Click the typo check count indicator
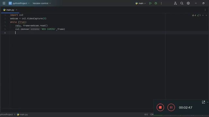This screenshot has width=209, height=117. tap(199, 15)
